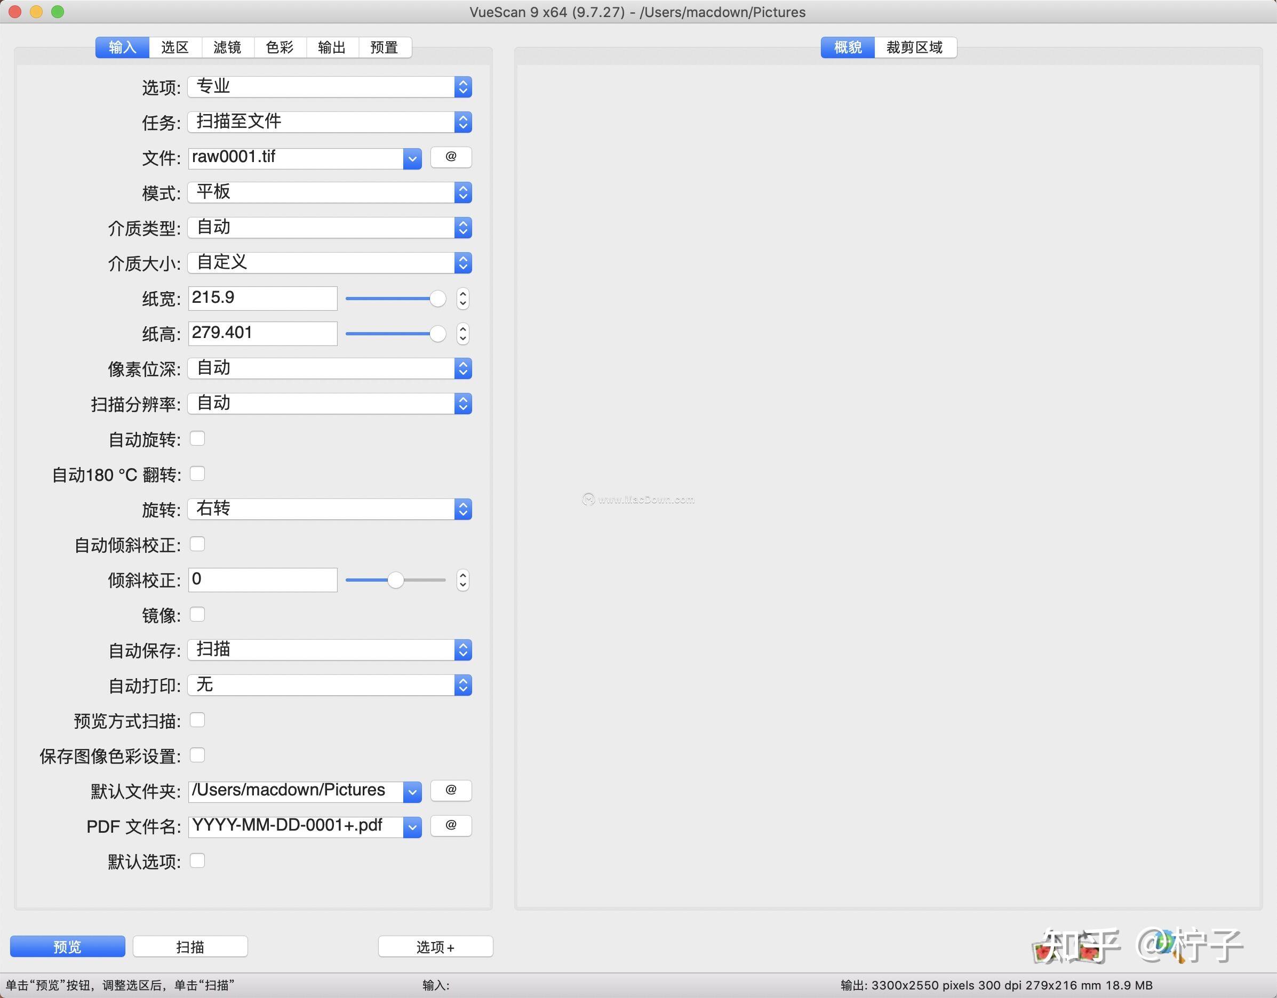Switch to the 裁剪区域 tab
The width and height of the screenshot is (1277, 998).
914,47
